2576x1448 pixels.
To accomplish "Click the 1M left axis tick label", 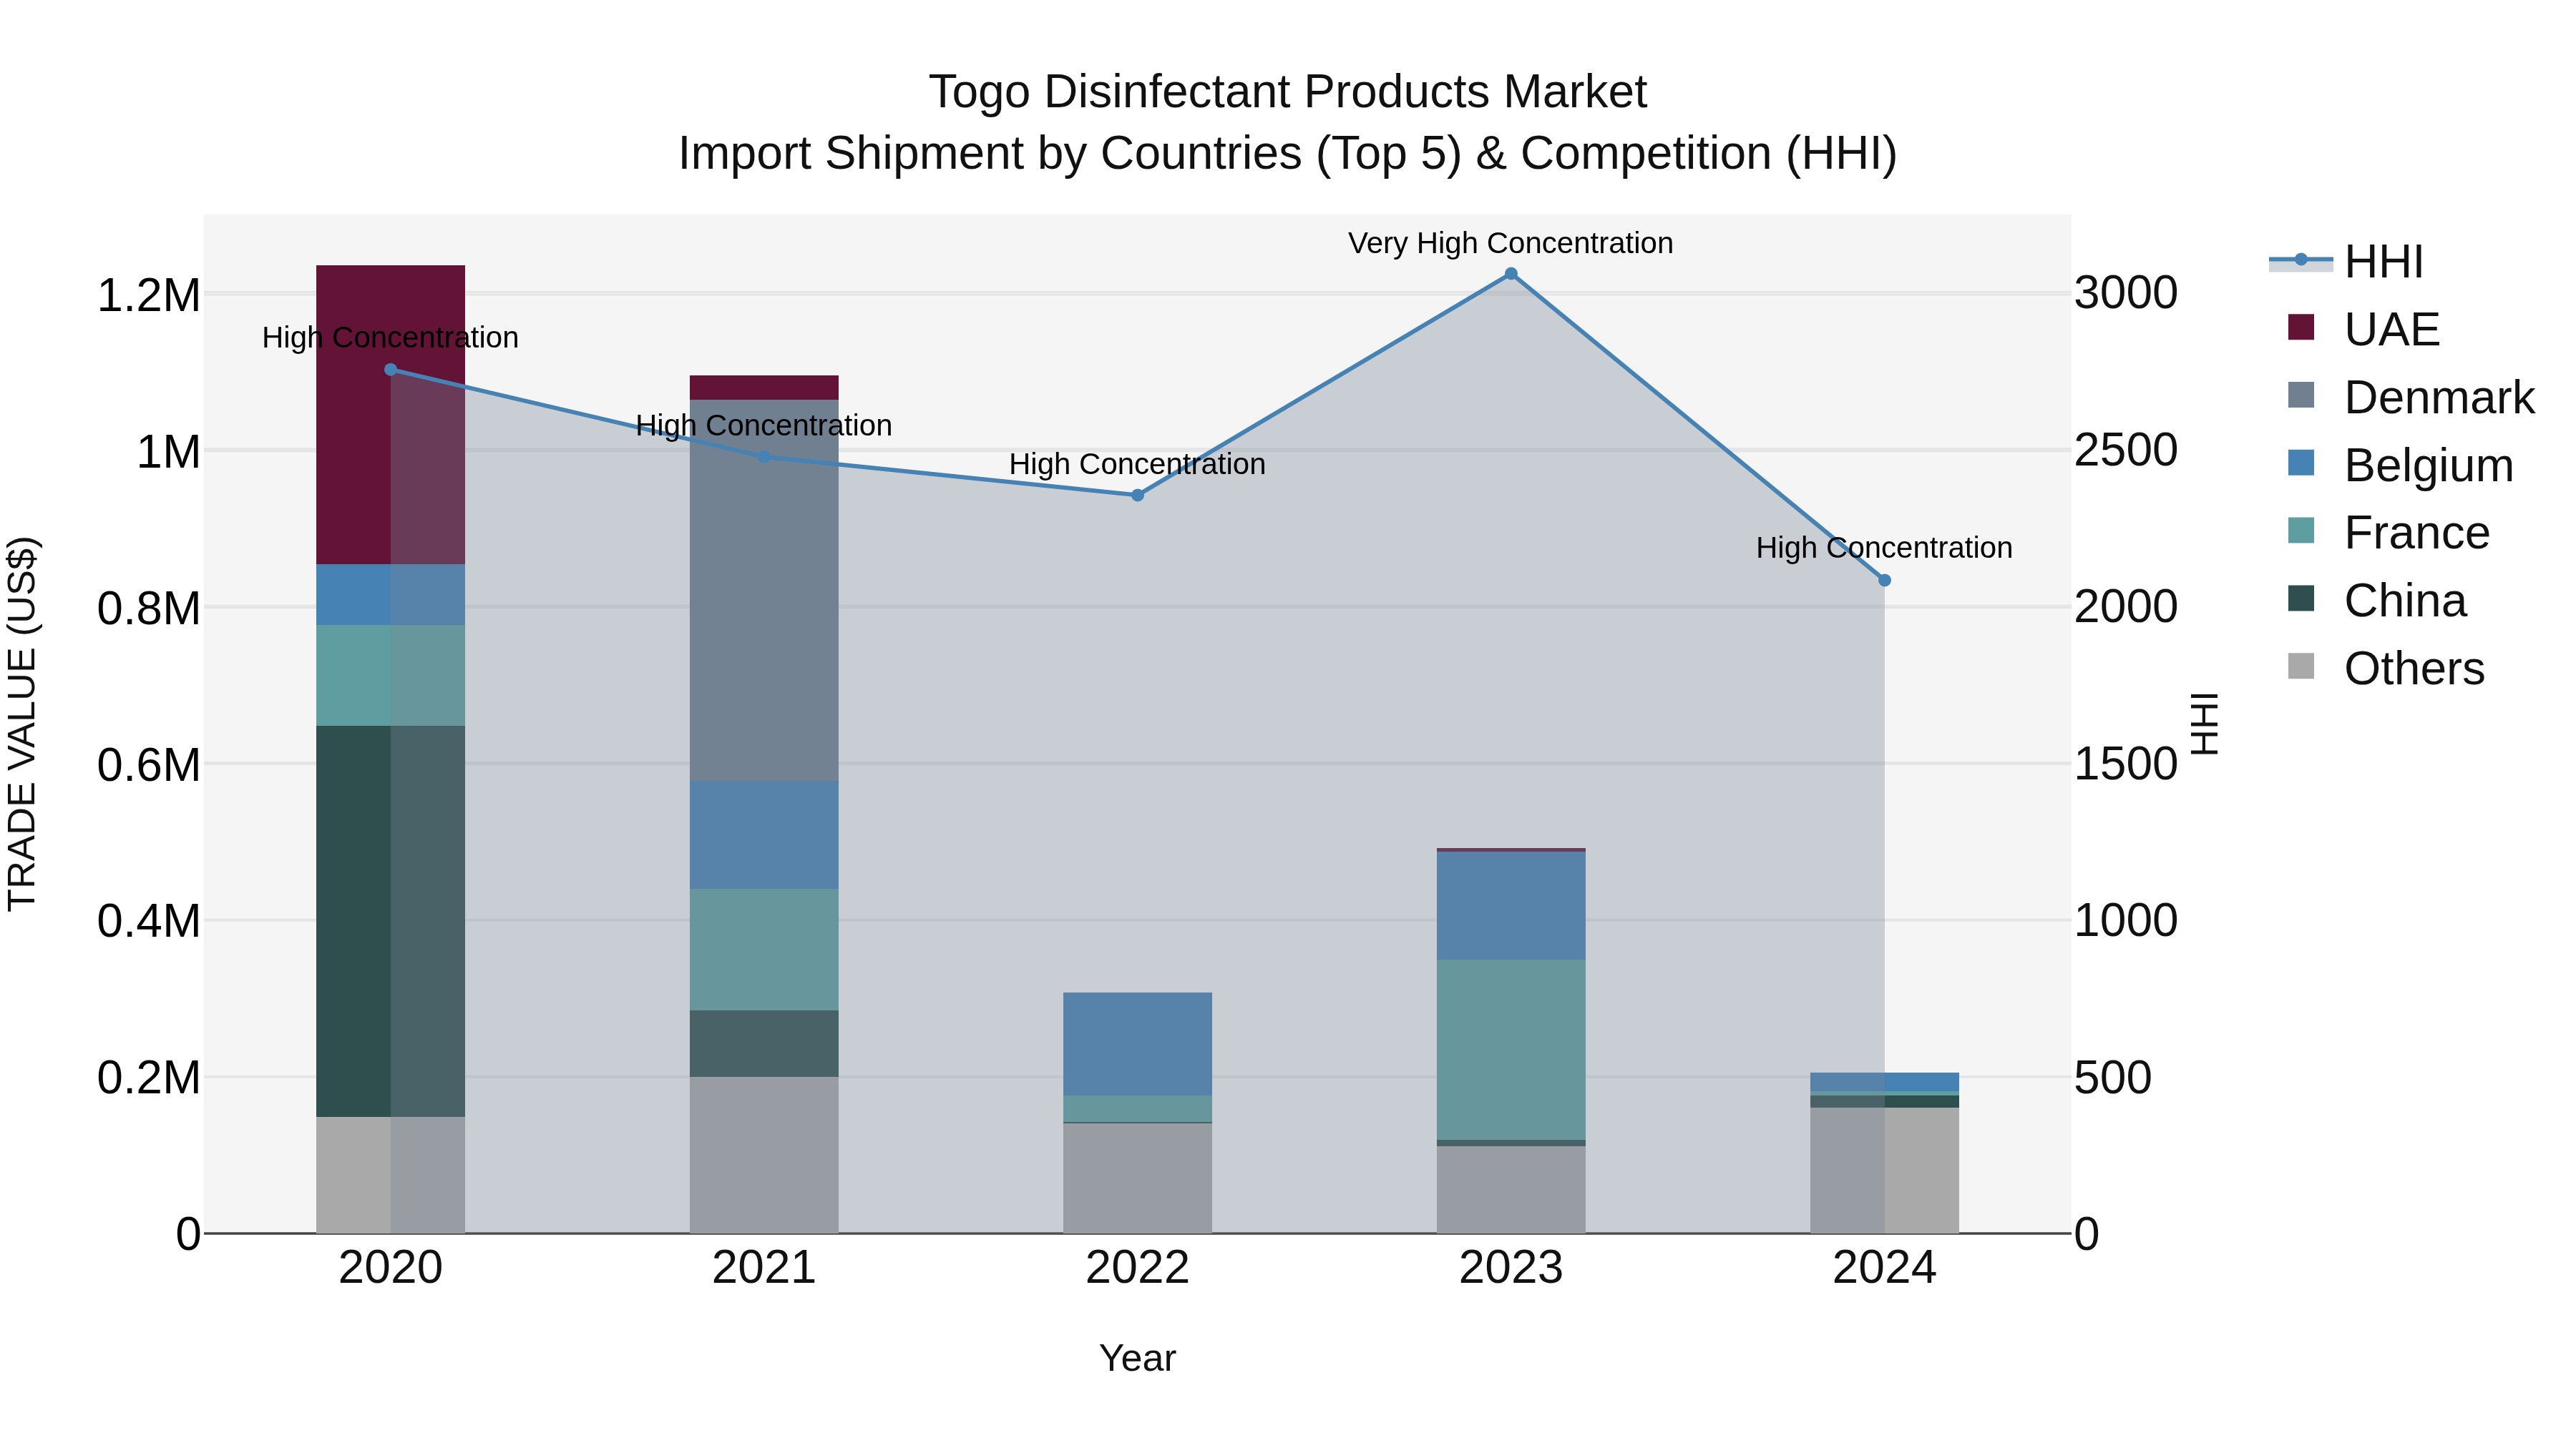I will [x=168, y=453].
